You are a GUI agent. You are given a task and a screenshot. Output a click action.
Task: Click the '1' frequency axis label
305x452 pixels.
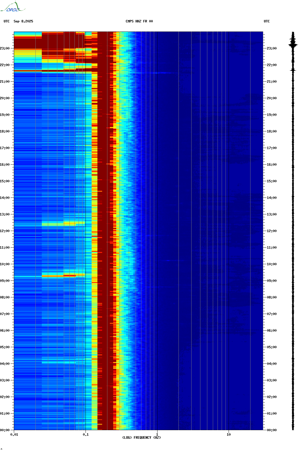point(157,435)
